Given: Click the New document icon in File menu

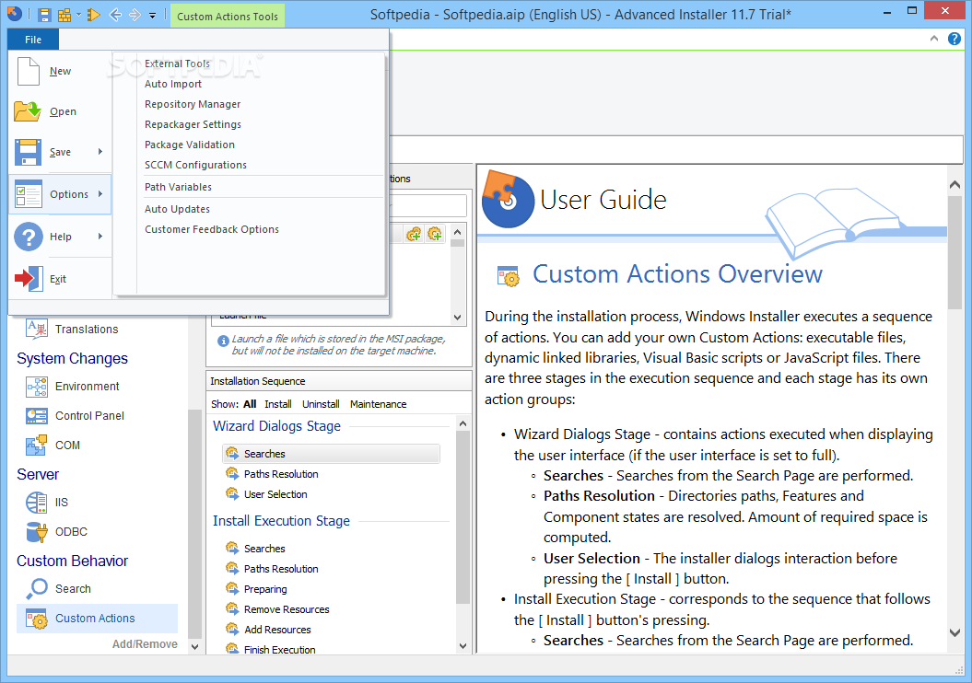Looking at the screenshot, I should tap(28, 71).
